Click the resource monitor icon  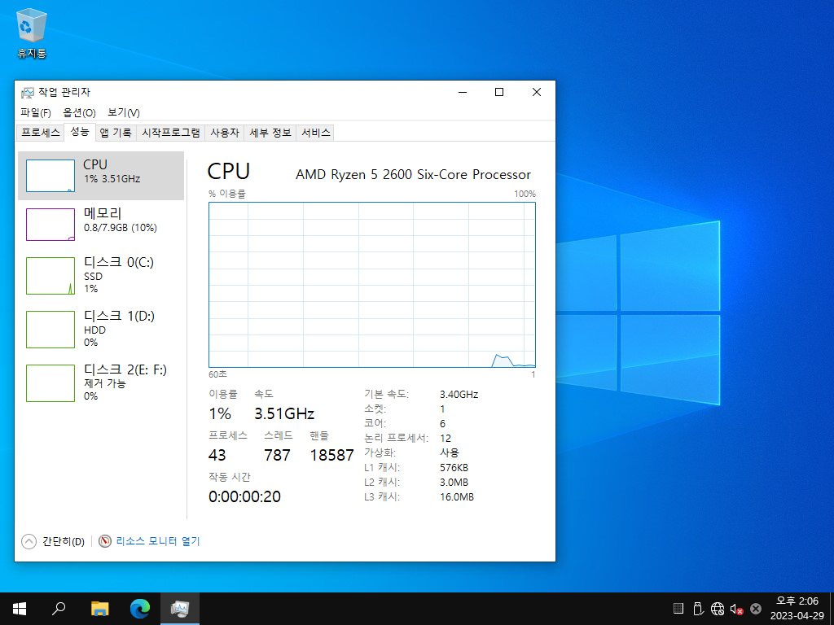coord(105,541)
